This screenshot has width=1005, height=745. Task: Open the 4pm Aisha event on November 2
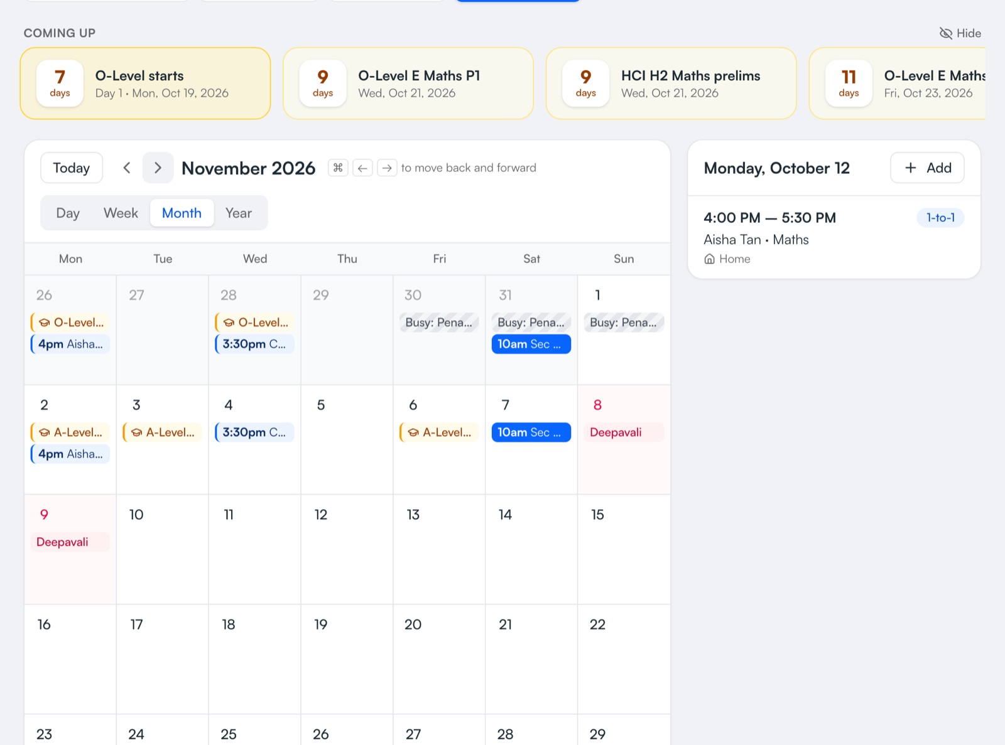[x=70, y=454]
